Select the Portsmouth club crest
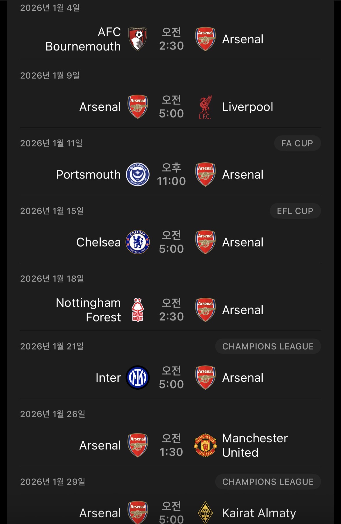341x524 pixels. click(x=138, y=174)
